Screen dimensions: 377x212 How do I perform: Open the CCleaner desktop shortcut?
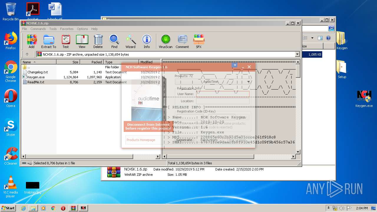tap(11, 156)
